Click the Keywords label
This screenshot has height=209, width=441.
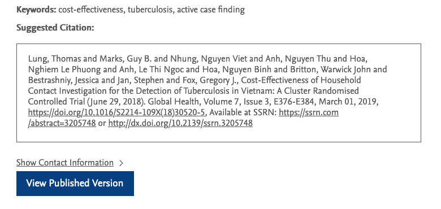[x=36, y=10]
